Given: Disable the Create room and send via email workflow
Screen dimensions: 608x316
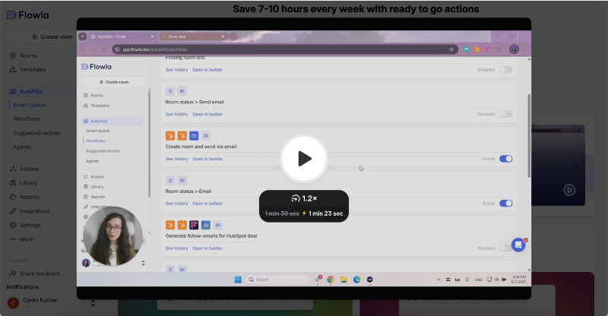Looking at the screenshot, I should click(x=505, y=159).
